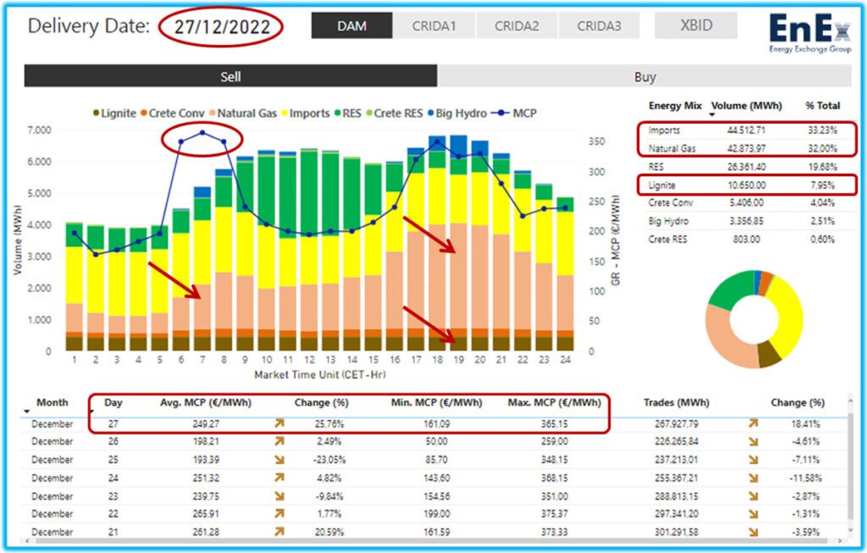Show the Buy side data

tap(644, 76)
